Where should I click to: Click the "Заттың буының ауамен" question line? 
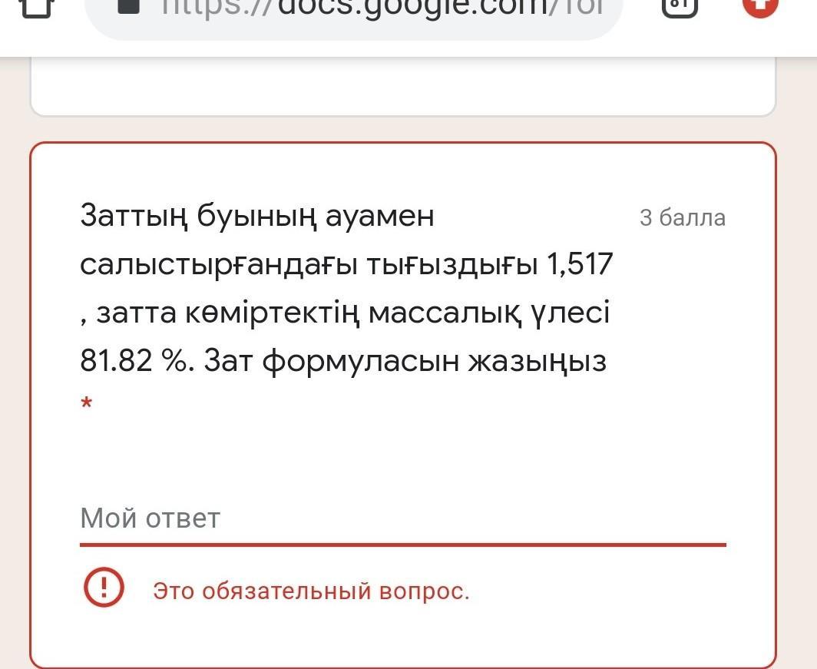coord(257,217)
